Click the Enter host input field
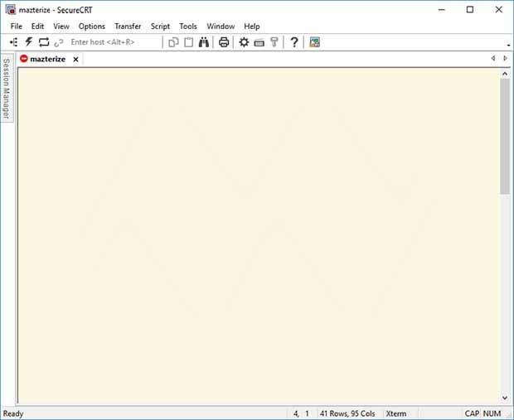Screen dimensions: 514x420 (x=112, y=42)
